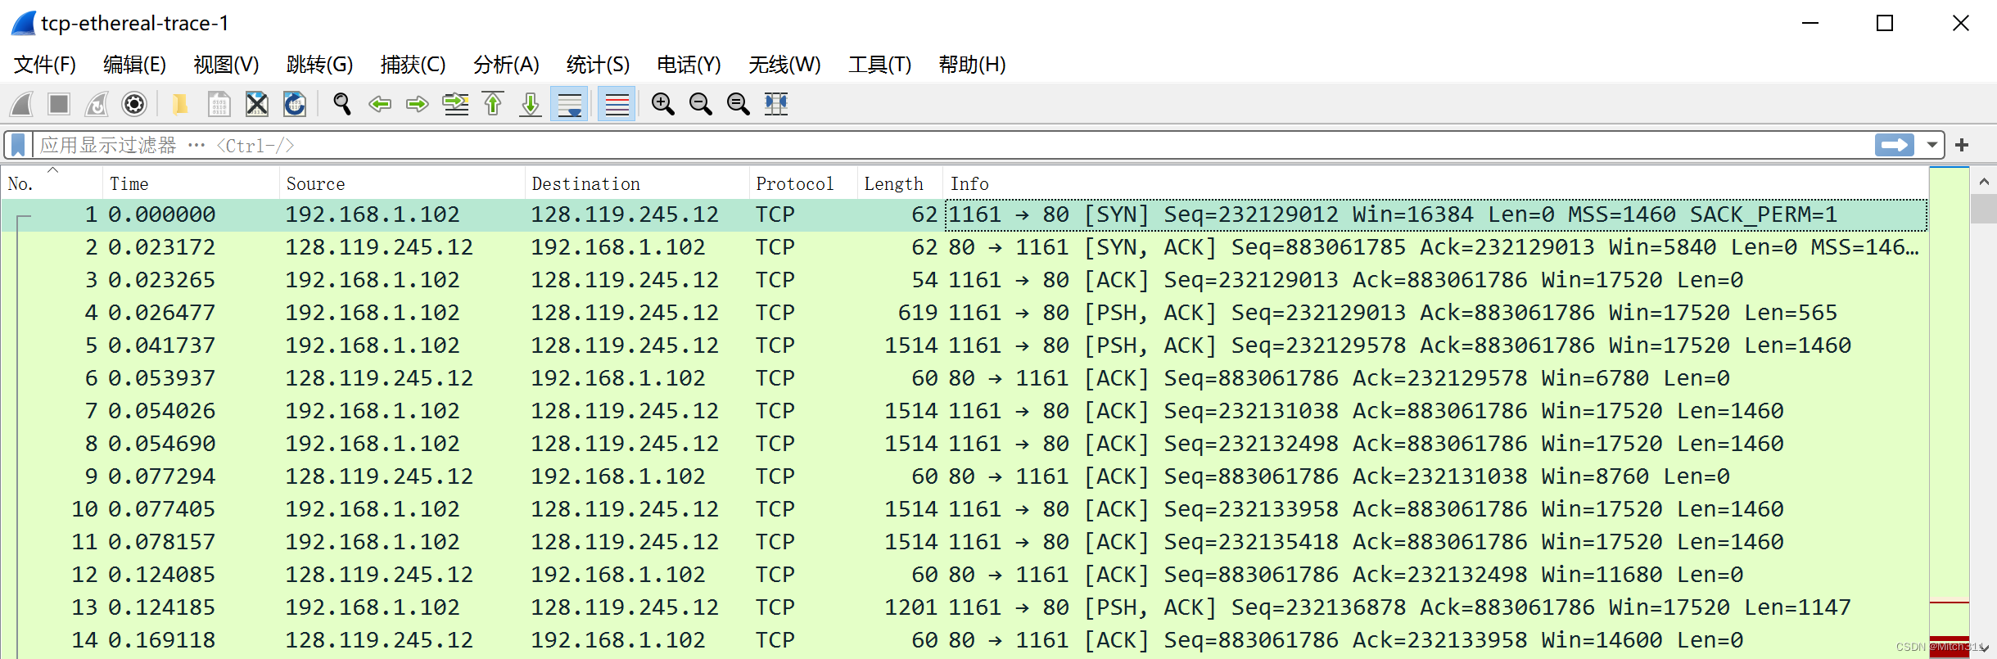Sort by the Info column header
The height and width of the screenshot is (659, 1997).
1435,183
